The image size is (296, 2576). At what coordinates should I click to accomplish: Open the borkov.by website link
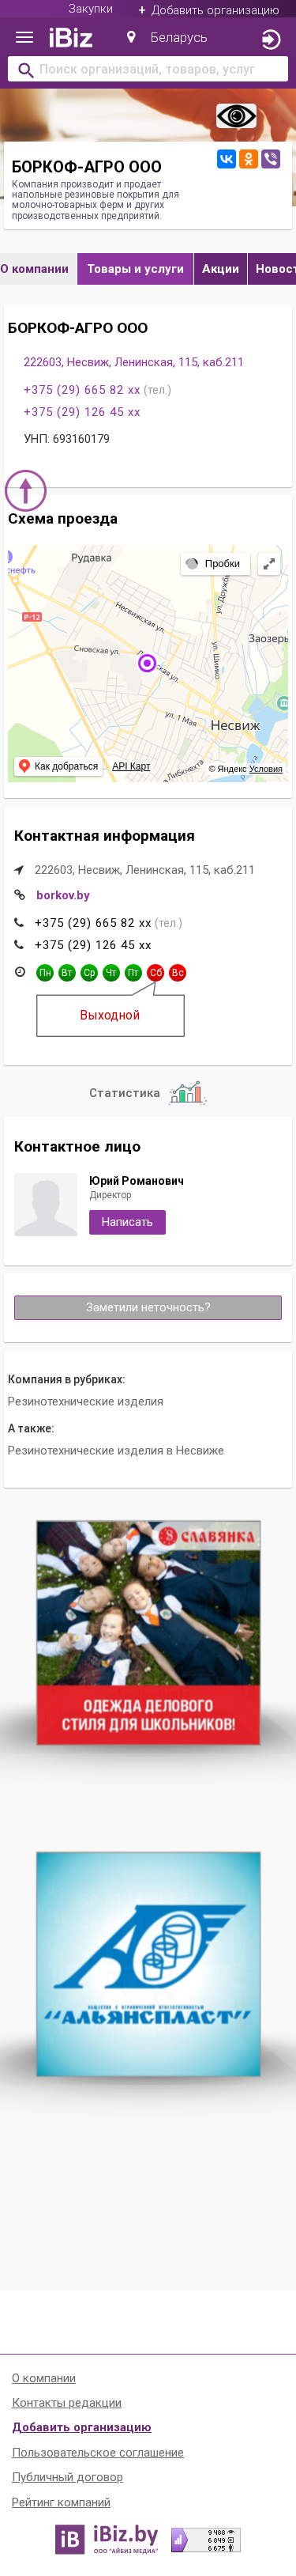[x=63, y=895]
